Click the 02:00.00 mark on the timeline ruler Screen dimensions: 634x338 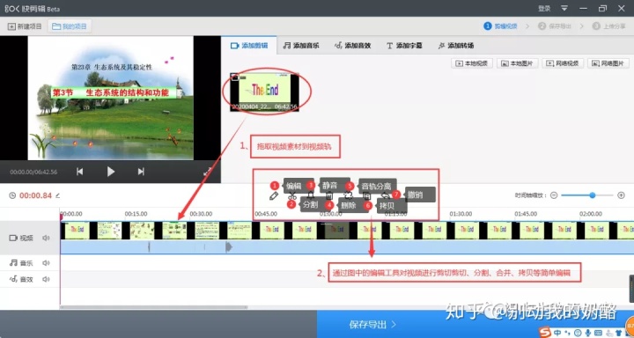pyautogui.click(x=591, y=214)
